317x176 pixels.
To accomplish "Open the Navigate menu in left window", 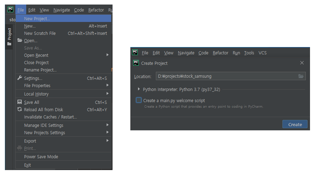I will click(62, 10).
